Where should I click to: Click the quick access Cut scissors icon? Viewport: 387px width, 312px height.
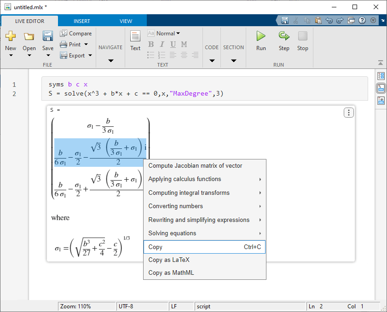(296, 20)
